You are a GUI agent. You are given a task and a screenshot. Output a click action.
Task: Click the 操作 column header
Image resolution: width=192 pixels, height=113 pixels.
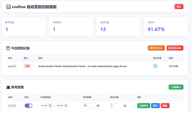pos(139,97)
